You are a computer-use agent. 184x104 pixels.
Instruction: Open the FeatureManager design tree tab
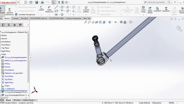coord(3,25)
